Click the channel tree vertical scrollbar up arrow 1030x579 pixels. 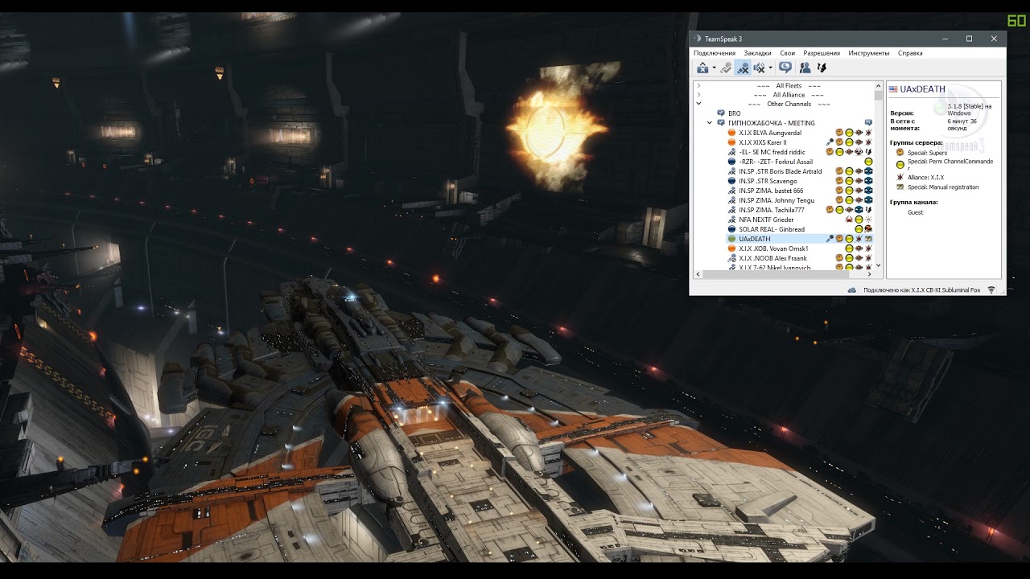click(x=878, y=85)
